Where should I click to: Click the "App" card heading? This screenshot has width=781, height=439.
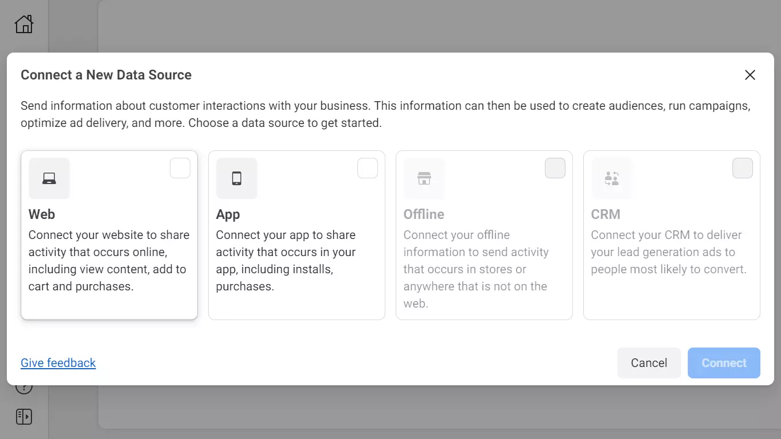228,214
